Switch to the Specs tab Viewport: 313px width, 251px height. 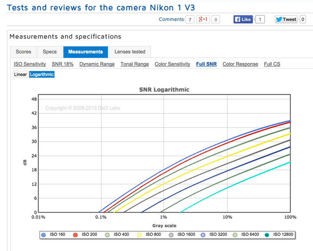(50, 52)
